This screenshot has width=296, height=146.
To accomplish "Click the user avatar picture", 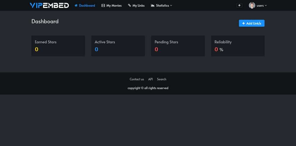I will [x=252, y=5].
